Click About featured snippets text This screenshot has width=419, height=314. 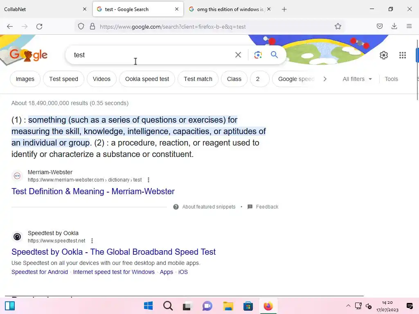(209, 207)
